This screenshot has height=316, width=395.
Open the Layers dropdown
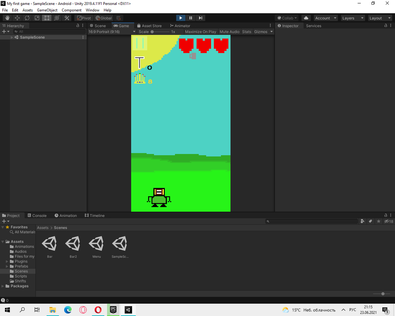[x=353, y=18]
